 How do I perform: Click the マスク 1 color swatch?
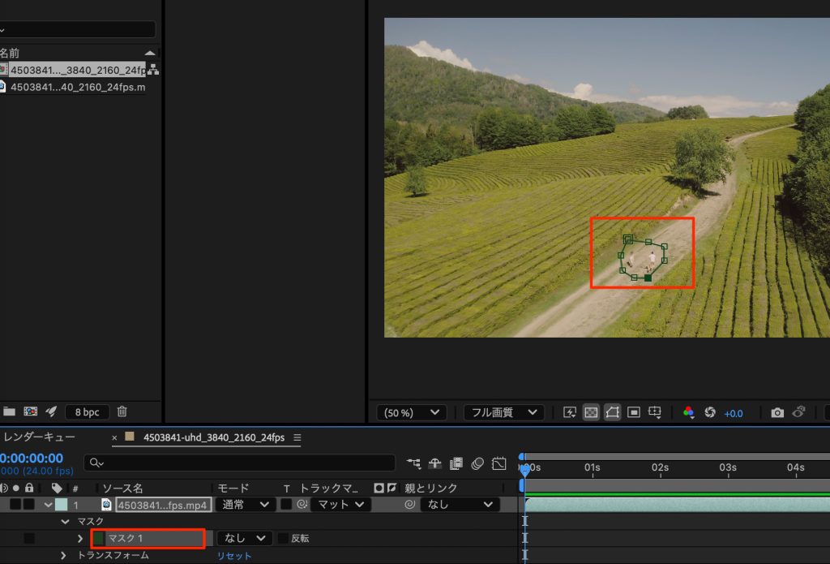[x=99, y=538]
